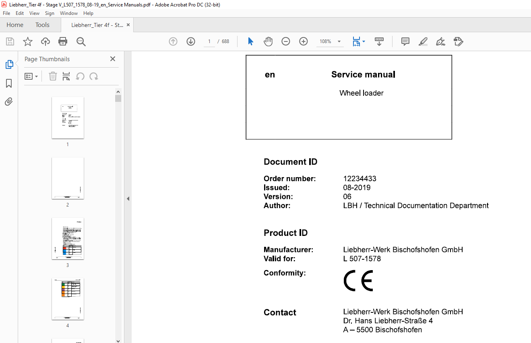Open the Sign menu
Viewport: 531px width, 343px height.
50,13
